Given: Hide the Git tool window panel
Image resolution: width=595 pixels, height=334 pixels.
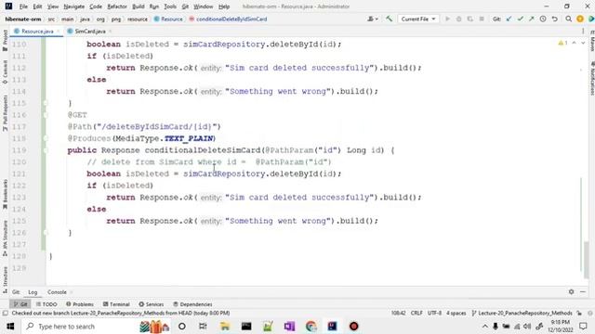Looking at the screenshot, I should coord(583,291).
